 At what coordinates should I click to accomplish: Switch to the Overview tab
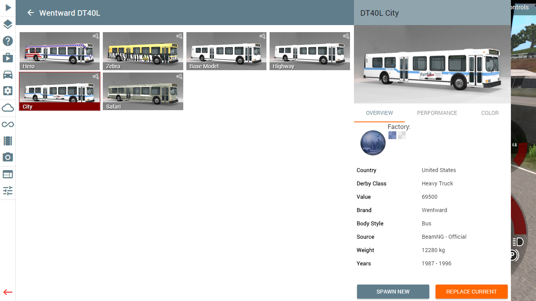click(x=379, y=113)
